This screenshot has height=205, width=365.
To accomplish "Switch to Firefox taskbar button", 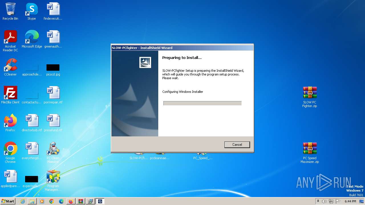I will (x=71, y=201).
